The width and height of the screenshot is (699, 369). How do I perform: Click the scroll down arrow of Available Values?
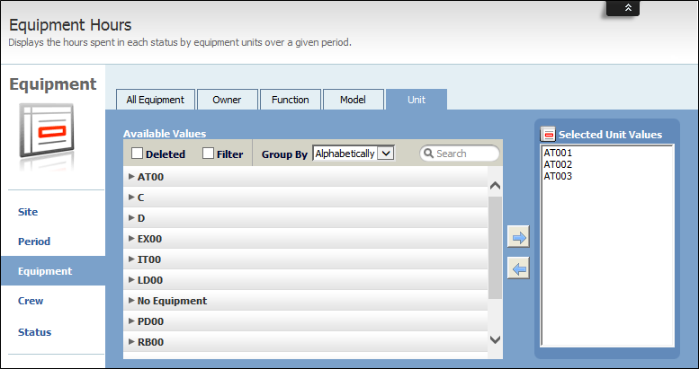pos(495,339)
